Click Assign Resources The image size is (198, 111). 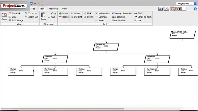pos(122,13)
